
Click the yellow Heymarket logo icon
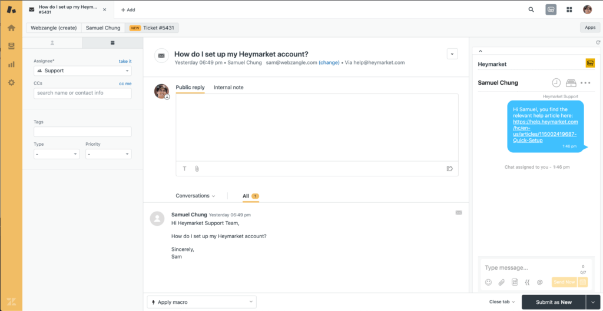point(590,63)
